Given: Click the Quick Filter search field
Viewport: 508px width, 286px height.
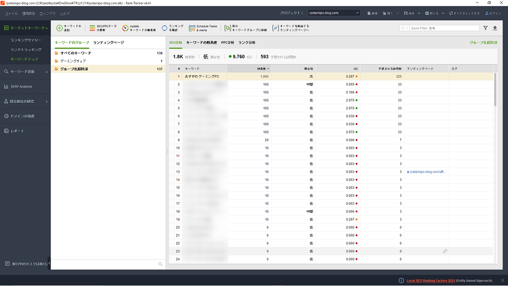Looking at the screenshot, I should [444, 28].
